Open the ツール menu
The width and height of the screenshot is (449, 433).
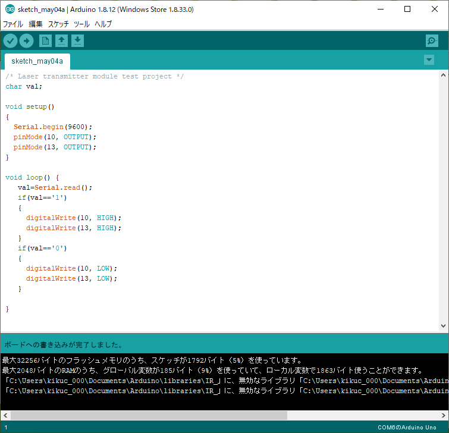coord(81,24)
